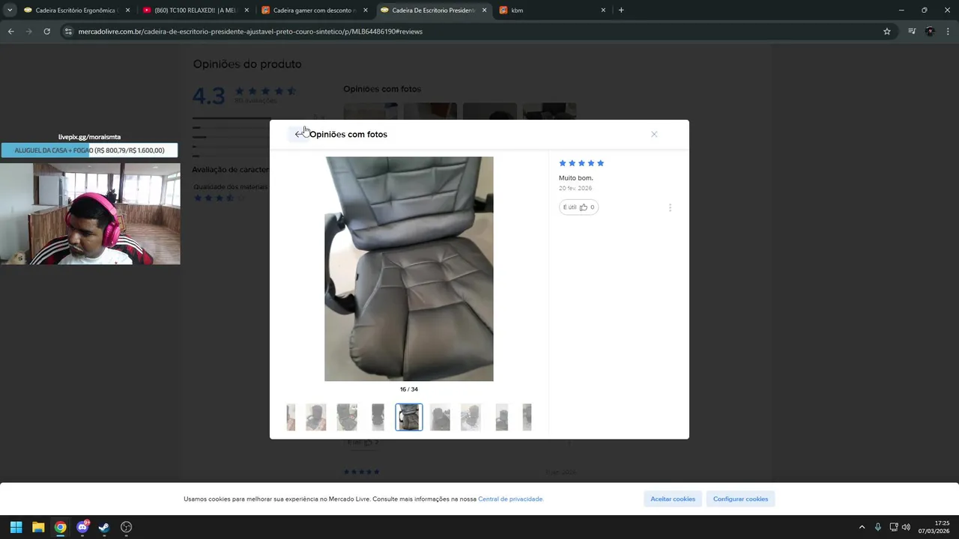Show hidden system tray icons
Image resolution: width=959 pixels, height=539 pixels.
[x=862, y=527]
